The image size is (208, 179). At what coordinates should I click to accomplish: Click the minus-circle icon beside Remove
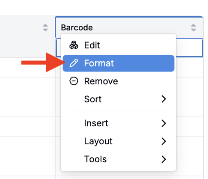[74, 81]
